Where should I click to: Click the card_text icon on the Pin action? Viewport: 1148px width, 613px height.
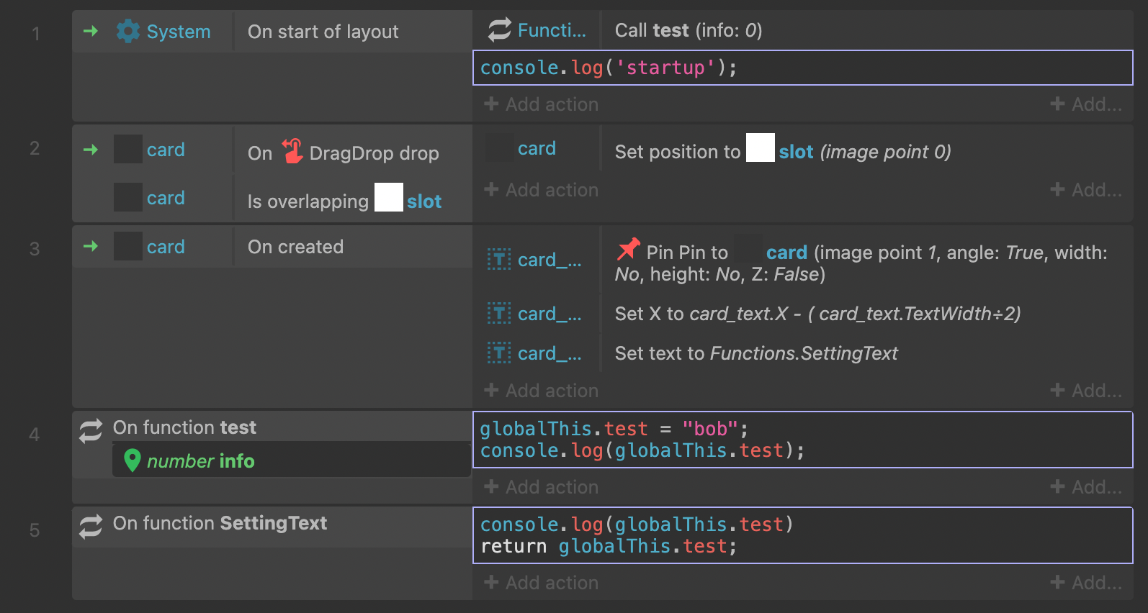(499, 259)
